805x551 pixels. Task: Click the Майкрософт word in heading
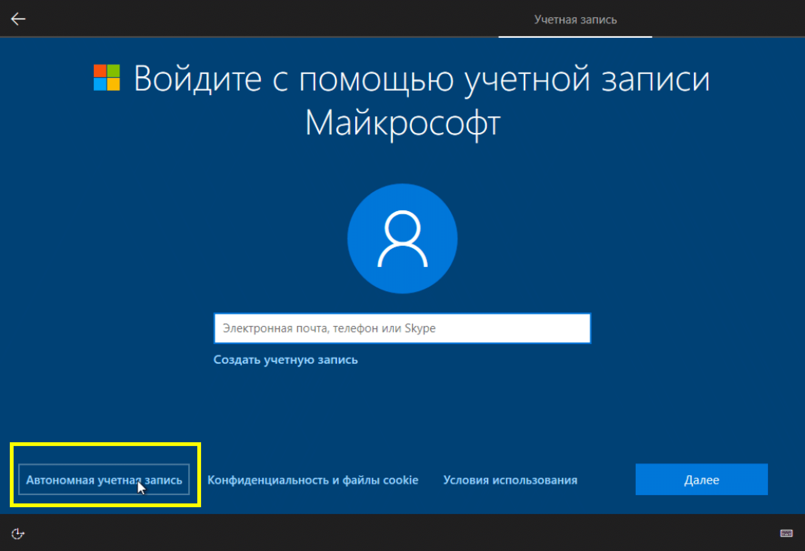point(402,123)
